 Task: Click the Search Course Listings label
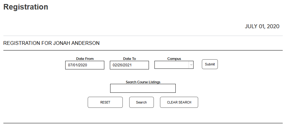[x=143, y=82]
